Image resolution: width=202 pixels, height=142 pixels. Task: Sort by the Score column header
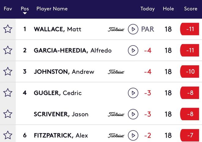point(191,9)
